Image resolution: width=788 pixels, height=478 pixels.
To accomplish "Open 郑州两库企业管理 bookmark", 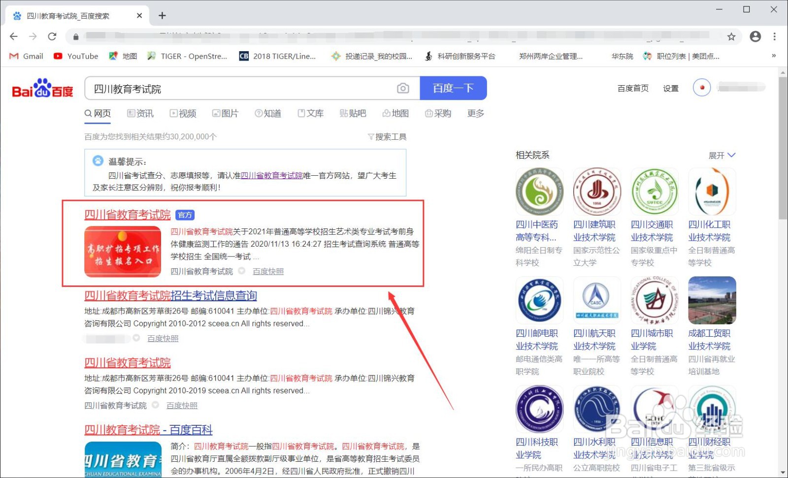I will click(551, 56).
